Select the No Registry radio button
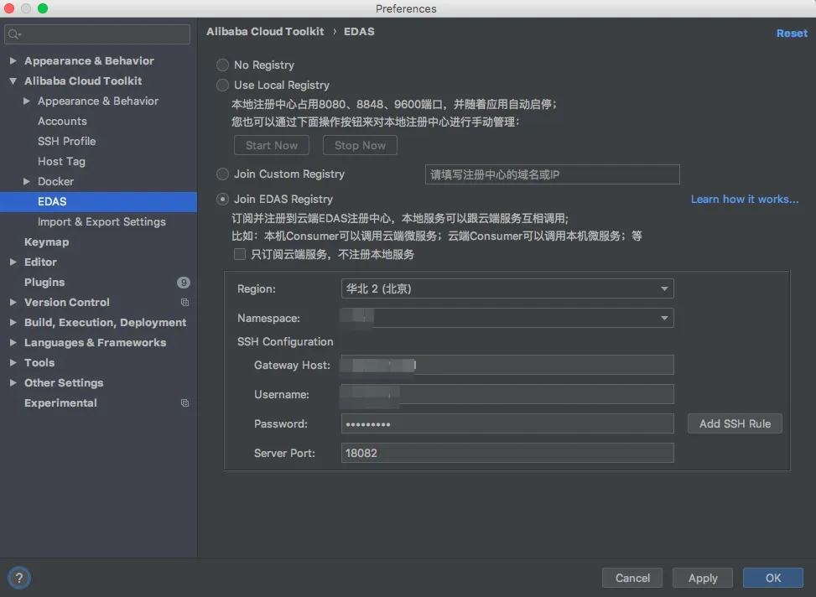The width and height of the screenshot is (816, 597). coord(223,65)
